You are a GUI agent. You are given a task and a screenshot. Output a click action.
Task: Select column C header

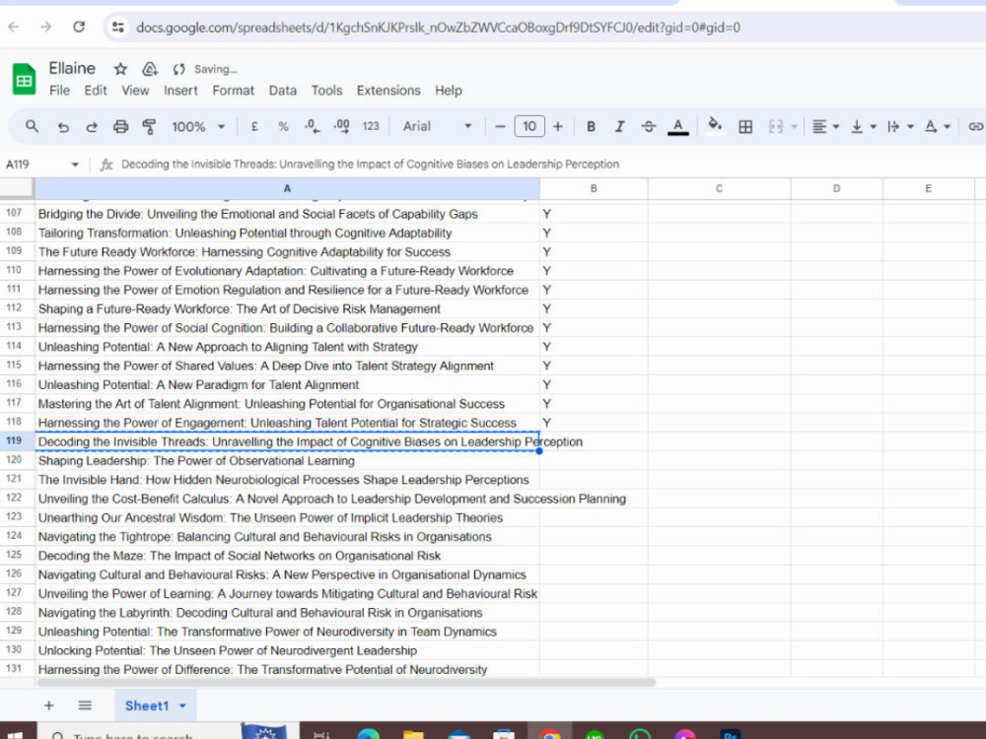(x=719, y=188)
